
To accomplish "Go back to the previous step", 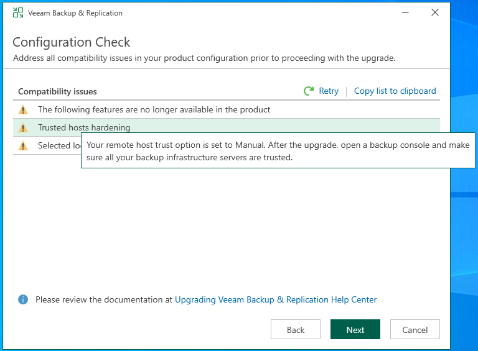I will [x=296, y=330].
